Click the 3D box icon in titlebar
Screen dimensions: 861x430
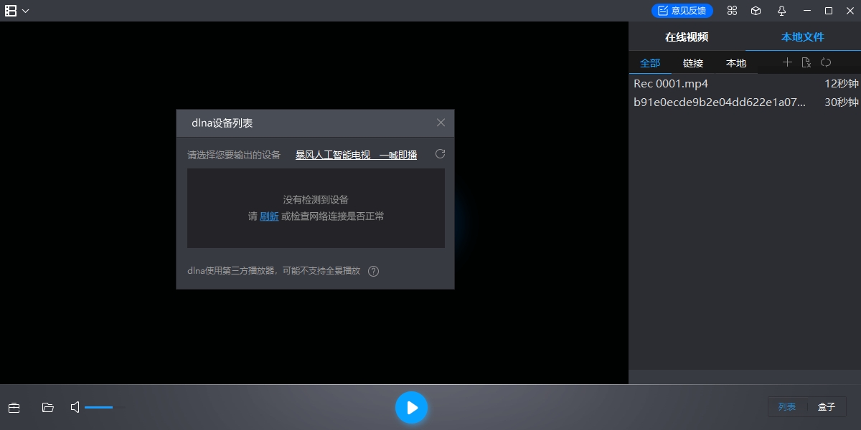click(x=756, y=11)
